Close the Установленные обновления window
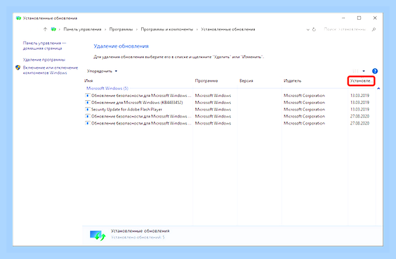This screenshot has height=259, width=396. point(375,18)
